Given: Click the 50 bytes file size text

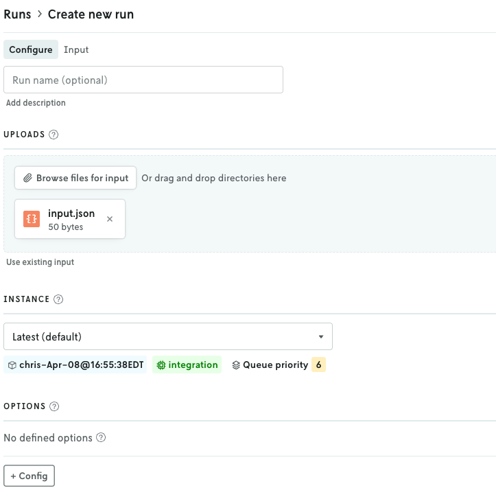Looking at the screenshot, I should tap(66, 227).
